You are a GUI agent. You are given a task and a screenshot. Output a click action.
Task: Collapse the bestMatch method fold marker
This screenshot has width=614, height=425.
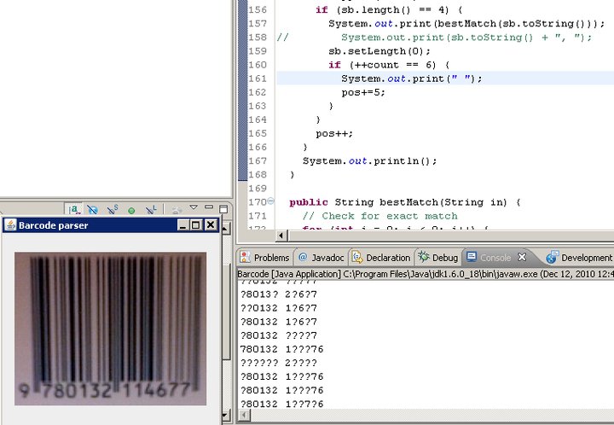(270, 201)
